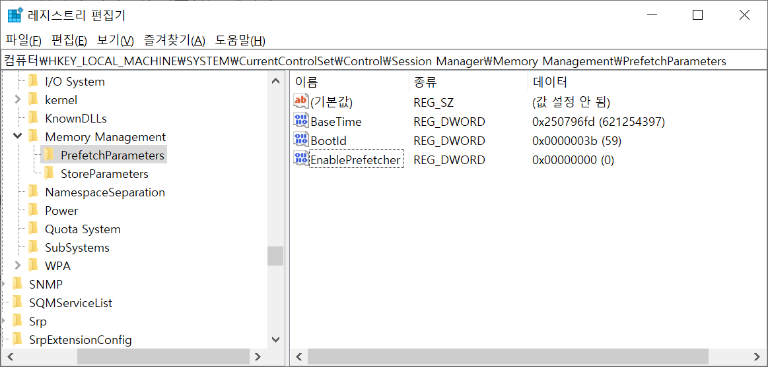Select the kernel folder icon
This screenshot has height=367, width=768.
point(33,99)
